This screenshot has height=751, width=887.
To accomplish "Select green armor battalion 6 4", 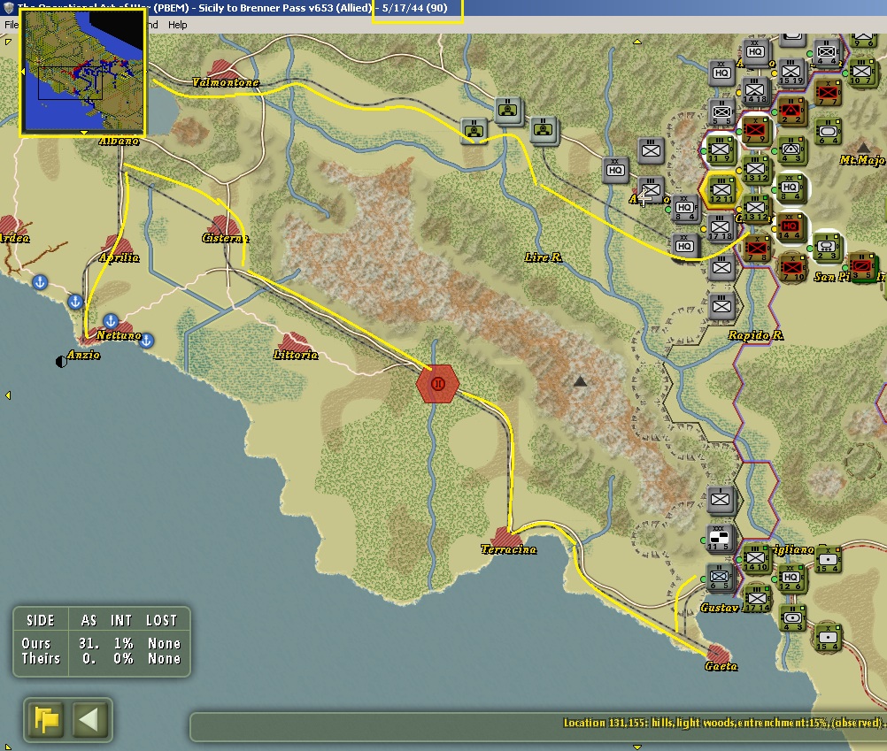I will click(x=828, y=132).
